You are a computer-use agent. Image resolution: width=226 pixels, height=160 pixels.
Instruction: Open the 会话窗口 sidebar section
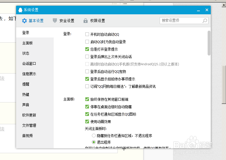click(35, 64)
